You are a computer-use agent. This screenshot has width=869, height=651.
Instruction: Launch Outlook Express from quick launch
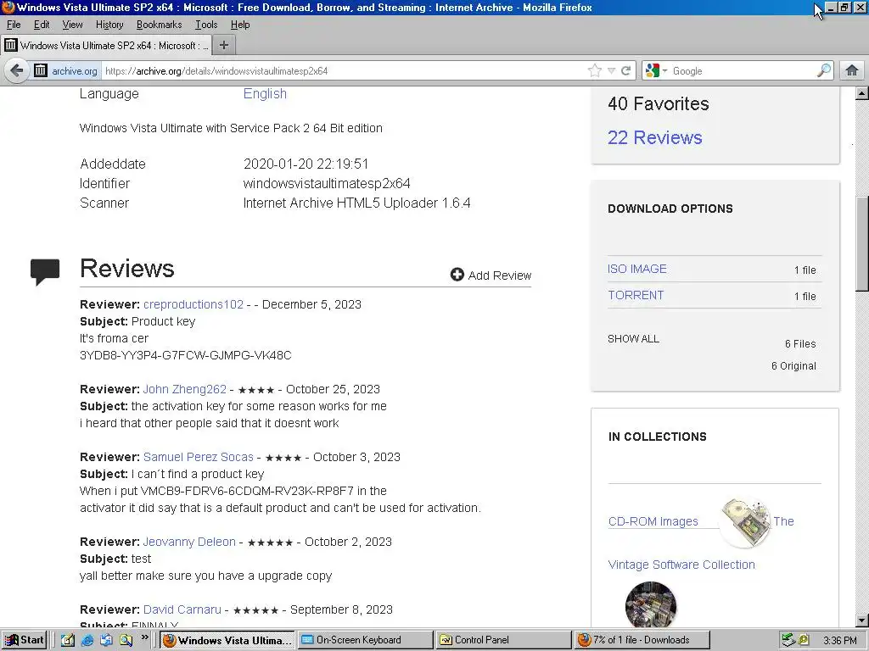click(x=106, y=640)
